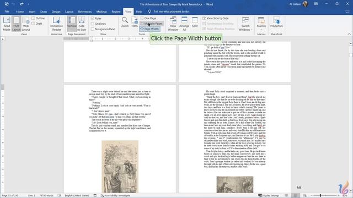353x198 pixels.
Task: Click the vertical scrollbar up arrow
Action: (x=351, y=43)
